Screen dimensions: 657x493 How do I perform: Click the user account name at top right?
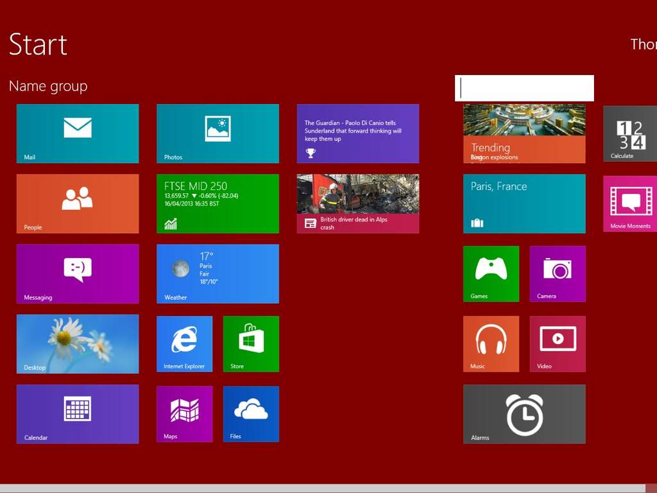click(644, 44)
